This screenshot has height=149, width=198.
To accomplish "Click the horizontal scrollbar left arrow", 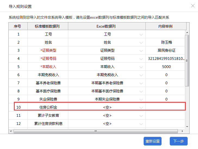I will tap(11, 131).
